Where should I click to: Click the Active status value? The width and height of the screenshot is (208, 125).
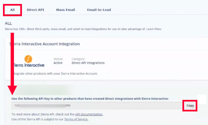pyautogui.click(x=58, y=63)
